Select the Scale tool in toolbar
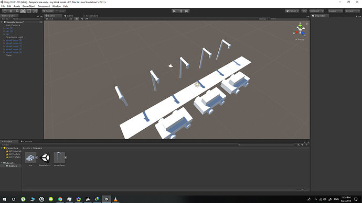 coord(23,11)
